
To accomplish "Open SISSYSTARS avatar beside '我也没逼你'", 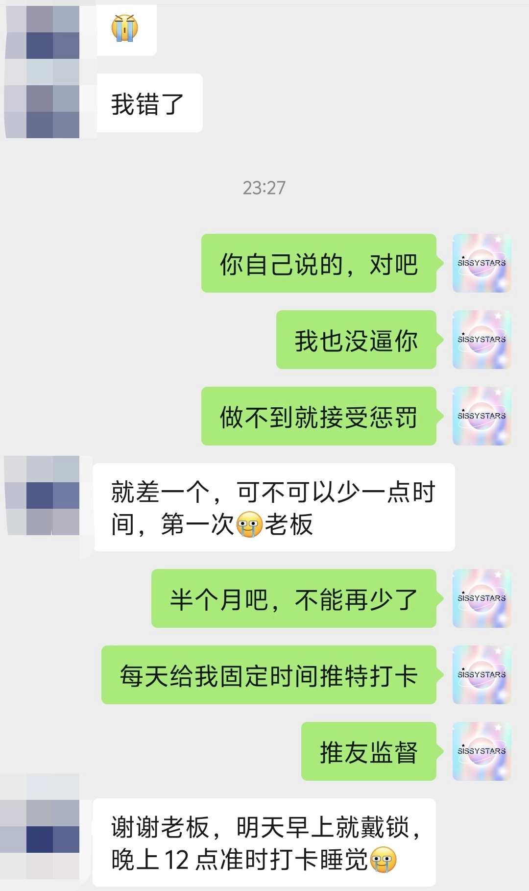I will tap(482, 340).
